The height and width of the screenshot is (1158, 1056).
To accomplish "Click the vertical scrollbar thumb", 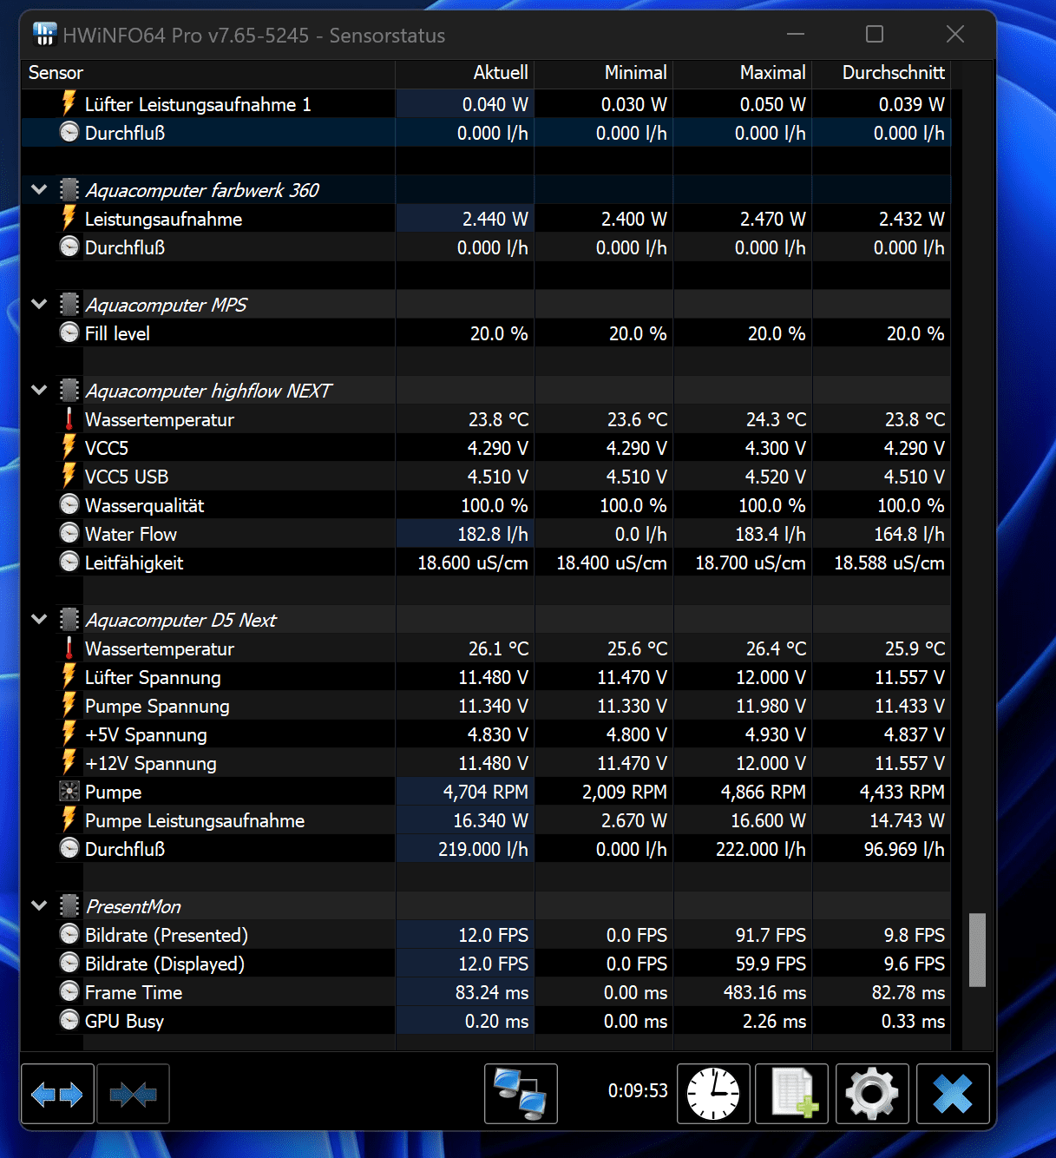I will (977, 950).
